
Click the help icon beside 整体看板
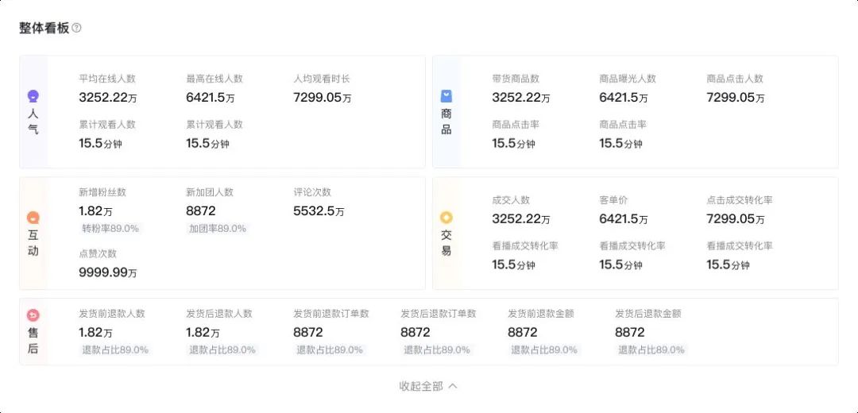(76, 28)
